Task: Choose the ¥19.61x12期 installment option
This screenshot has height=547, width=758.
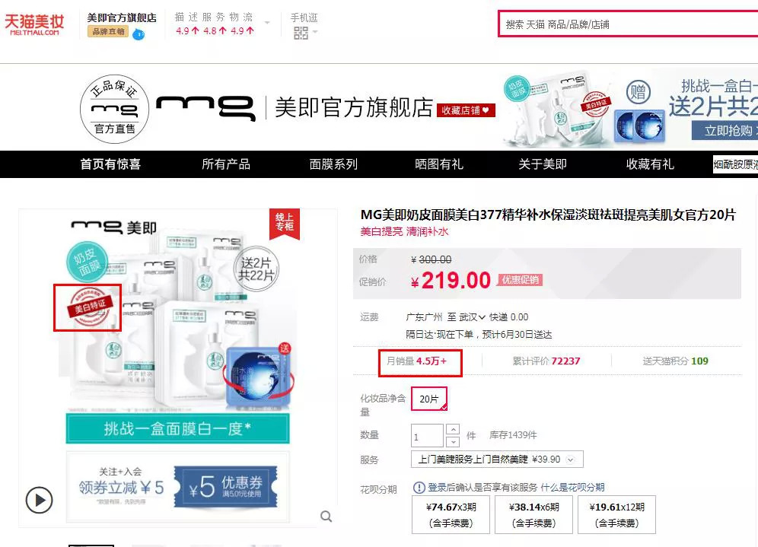Action: (617, 514)
